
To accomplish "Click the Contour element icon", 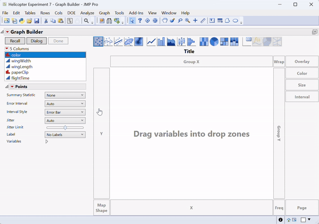I will (x=138, y=41).
